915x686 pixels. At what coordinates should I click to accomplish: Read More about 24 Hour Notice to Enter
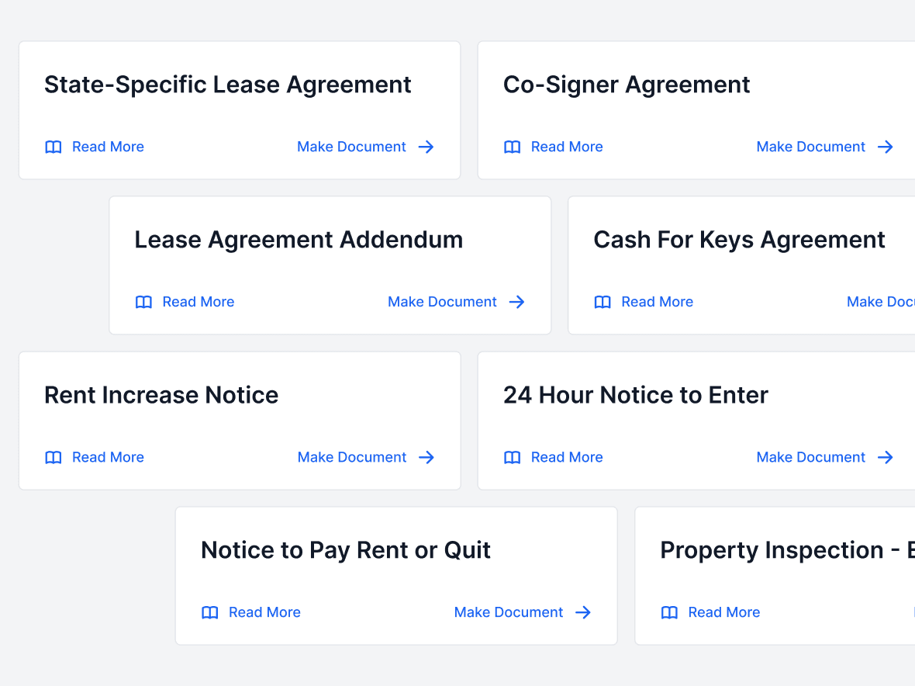click(566, 458)
